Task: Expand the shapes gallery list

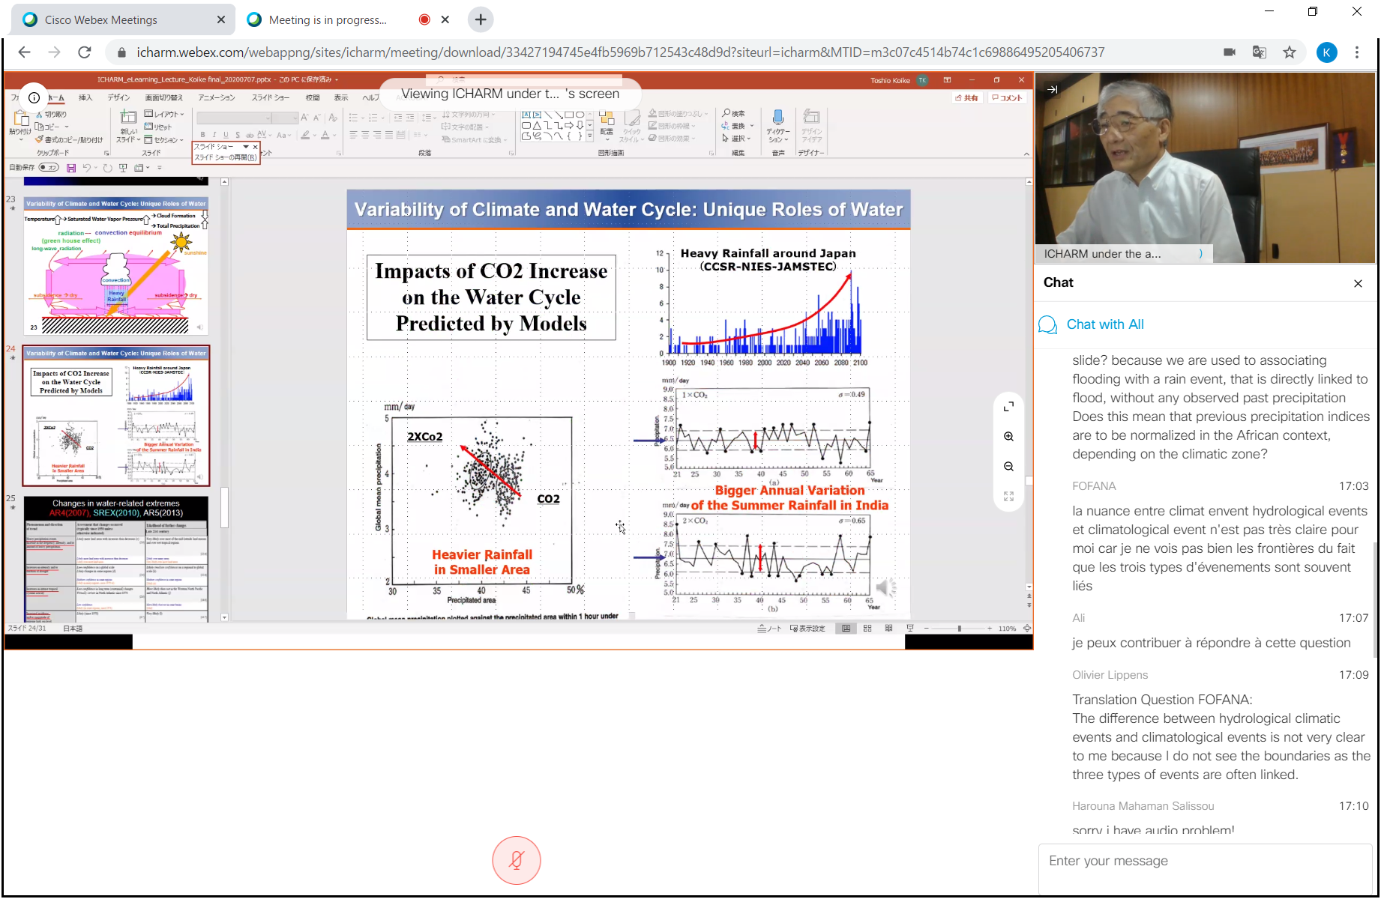Action: coord(590,137)
